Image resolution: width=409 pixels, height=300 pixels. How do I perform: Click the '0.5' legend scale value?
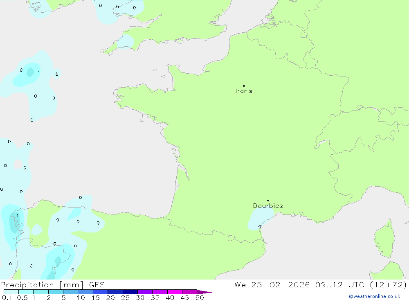point(22,298)
